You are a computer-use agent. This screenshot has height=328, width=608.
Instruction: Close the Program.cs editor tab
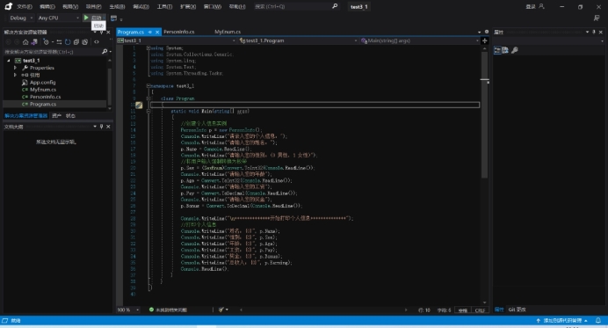[x=157, y=33]
